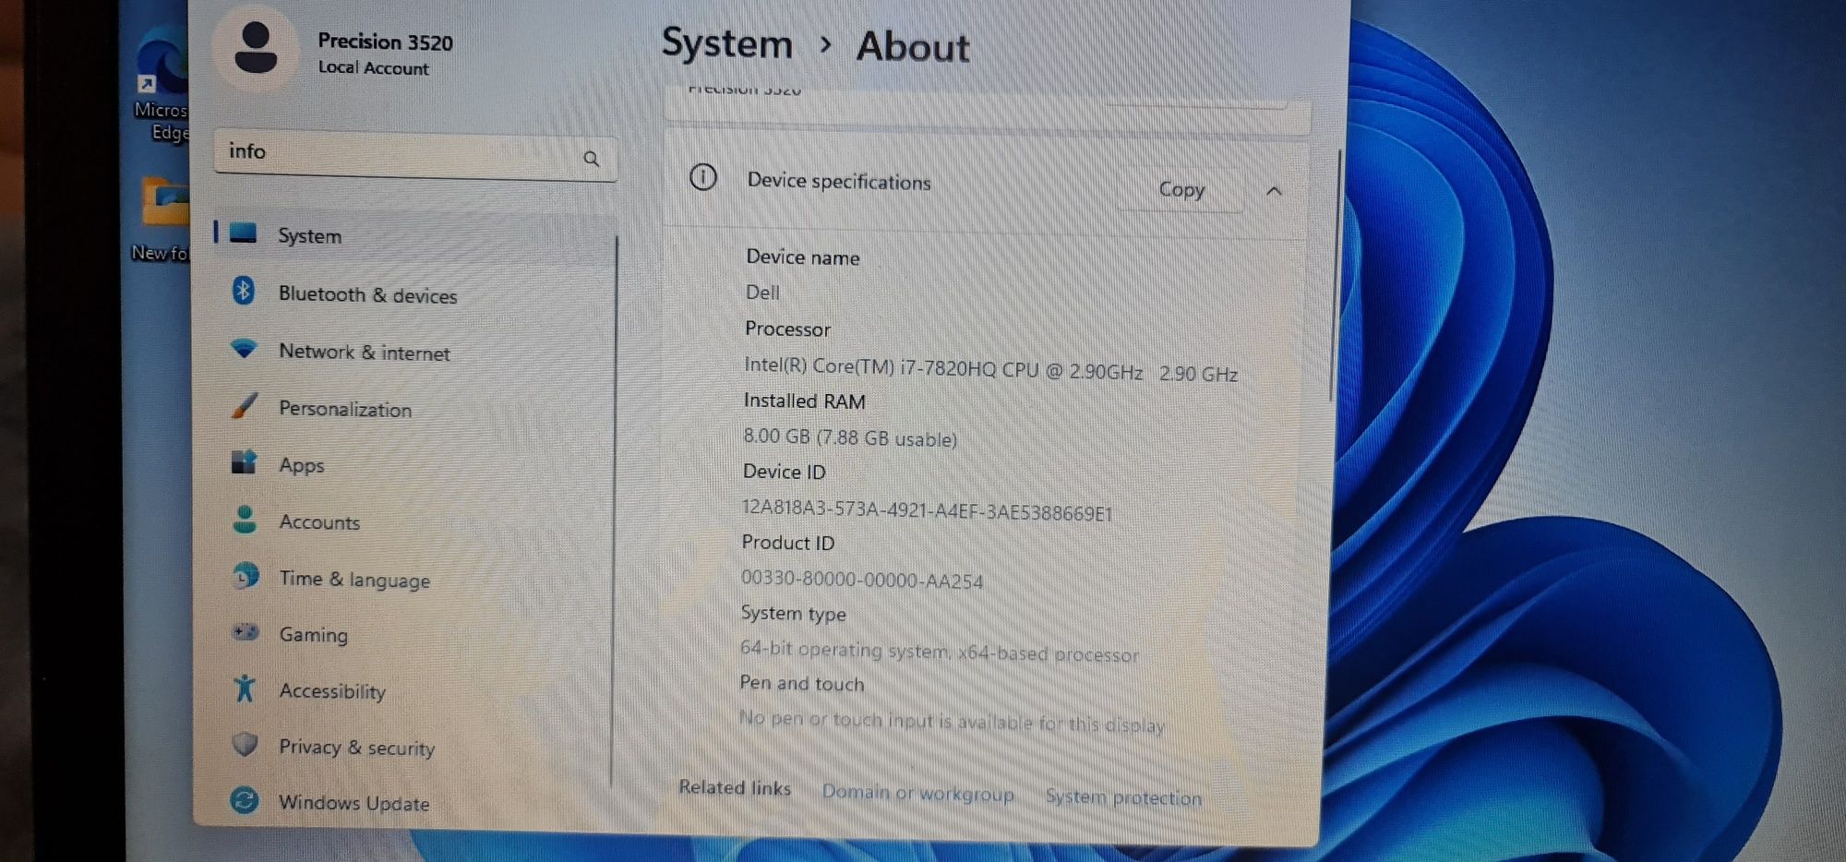Open Domain or workgroup link

pos(917,793)
